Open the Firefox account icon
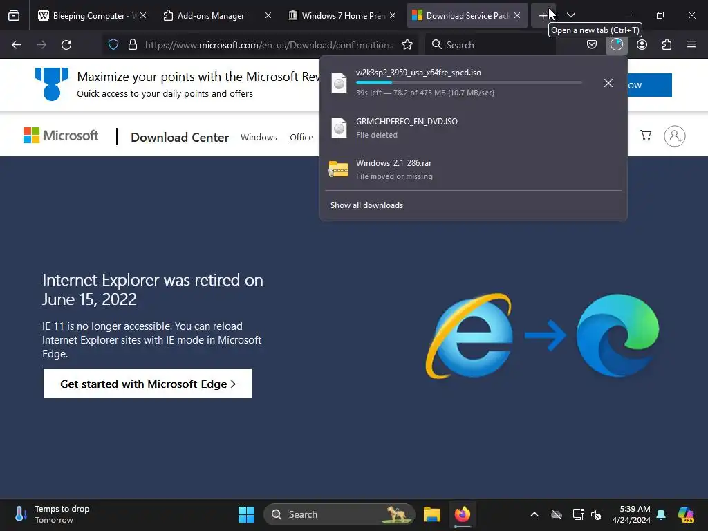The height and width of the screenshot is (531, 708). pos(642,44)
